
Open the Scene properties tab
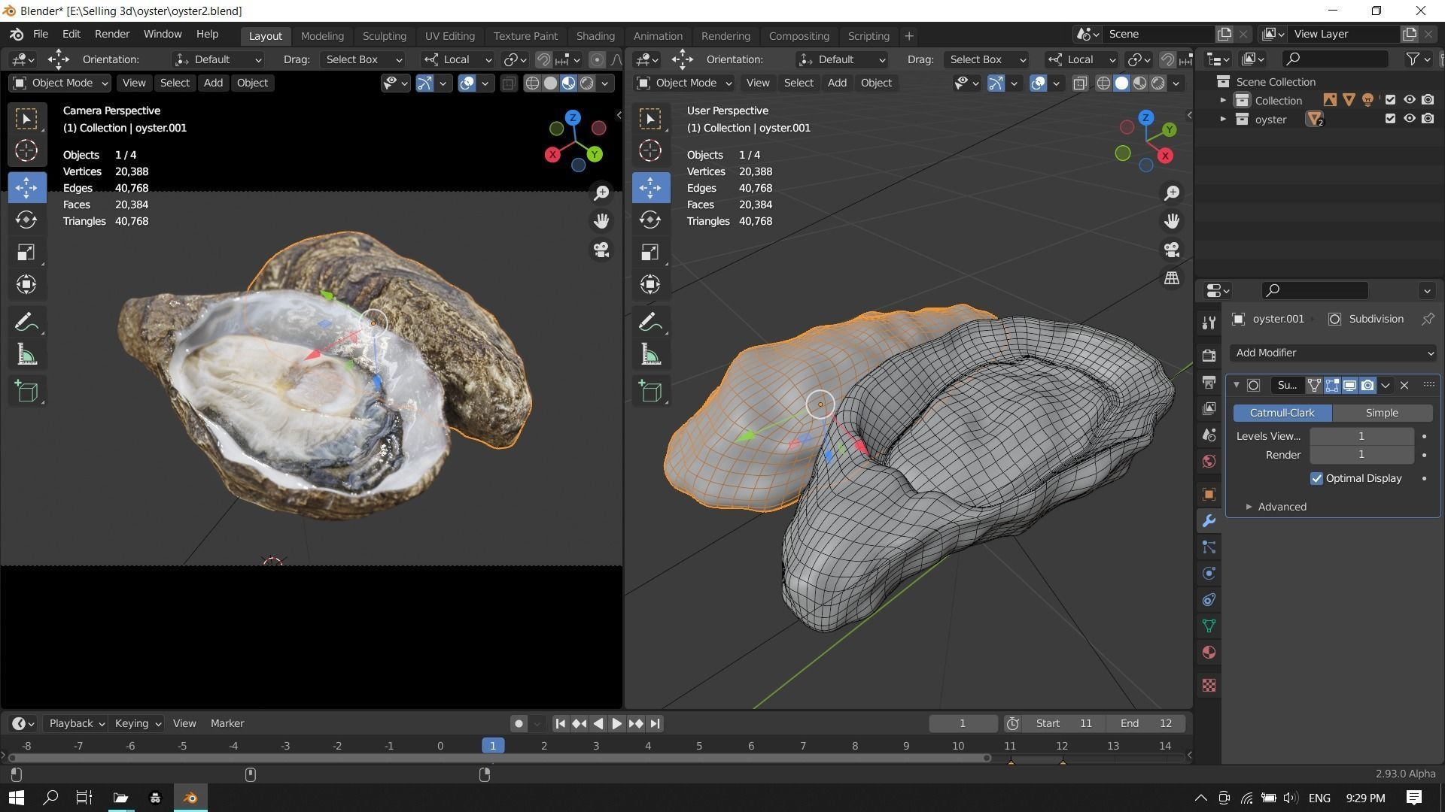click(1209, 435)
